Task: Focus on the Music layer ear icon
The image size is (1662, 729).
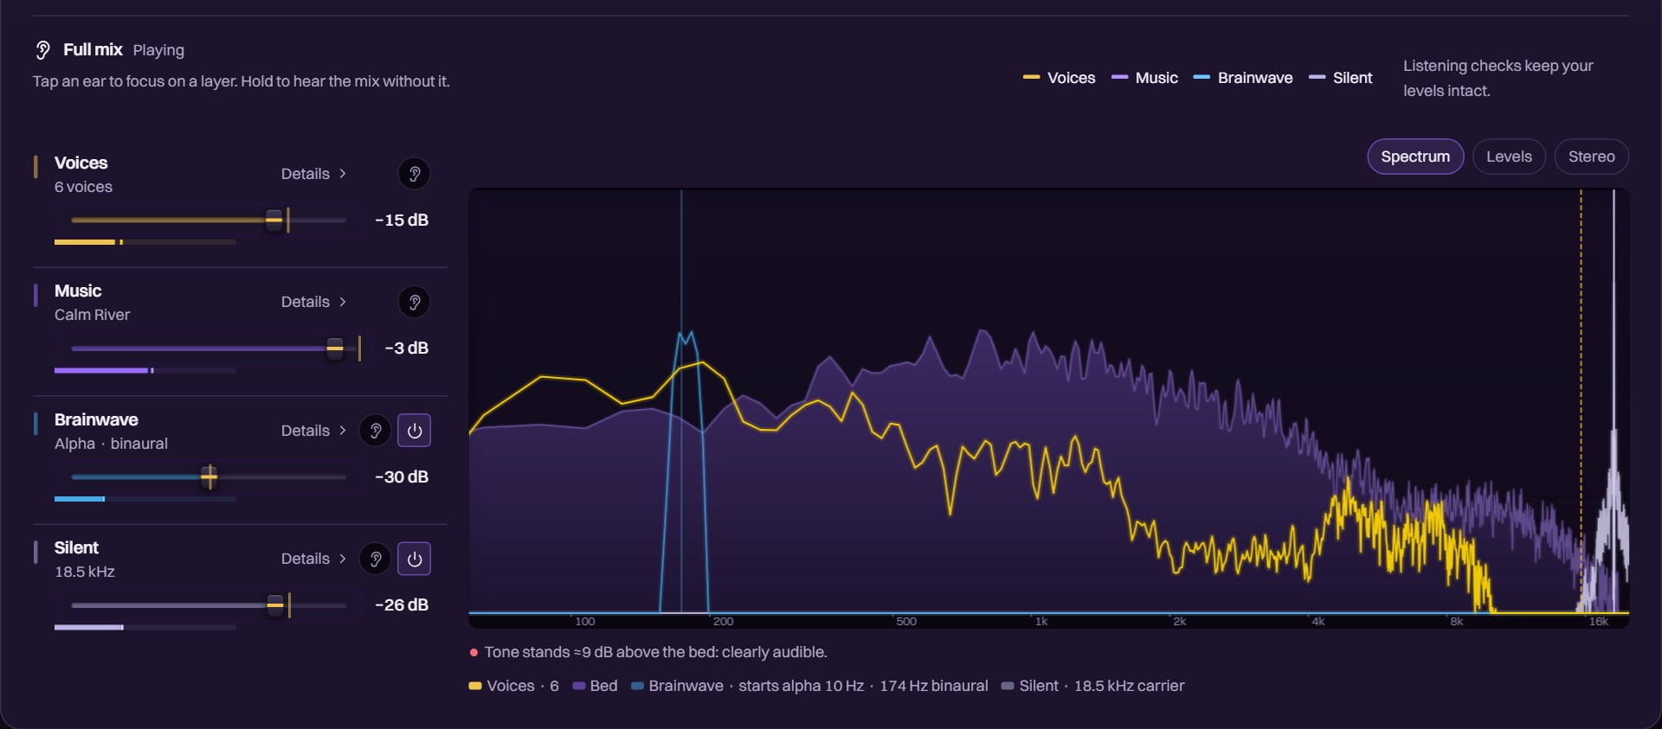Action: (x=414, y=302)
